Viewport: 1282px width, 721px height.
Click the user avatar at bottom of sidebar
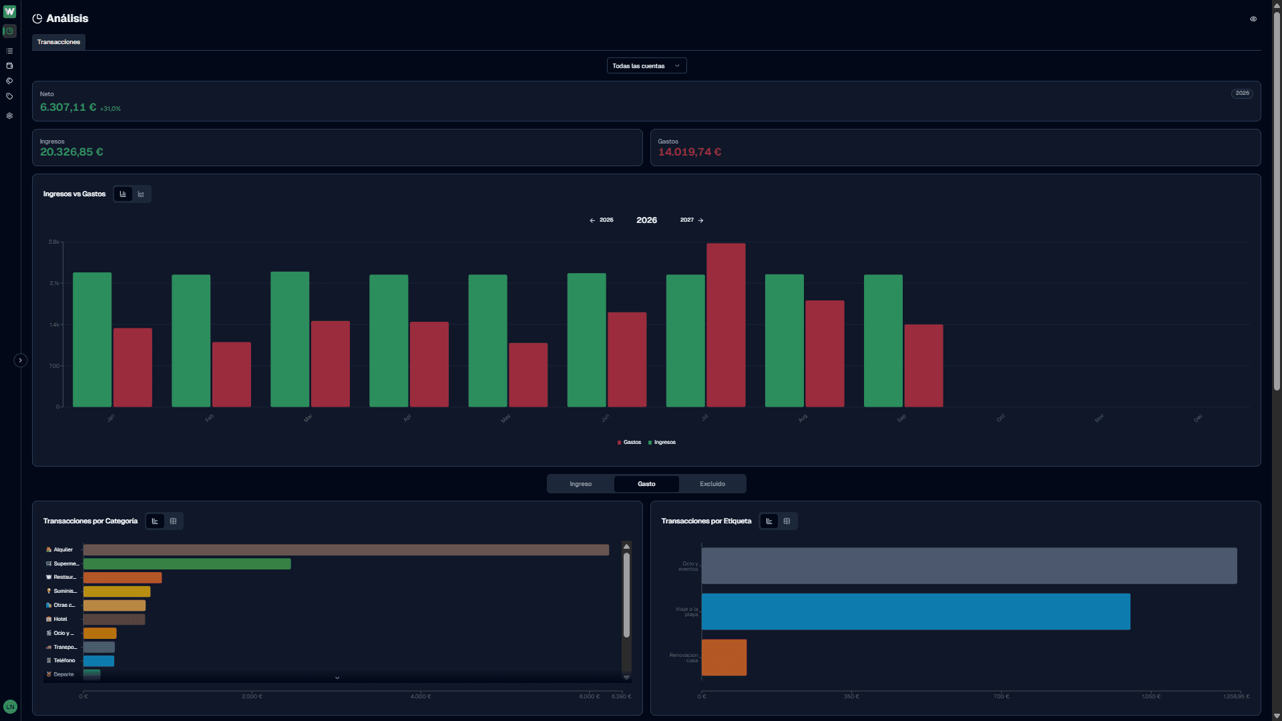pyautogui.click(x=10, y=706)
